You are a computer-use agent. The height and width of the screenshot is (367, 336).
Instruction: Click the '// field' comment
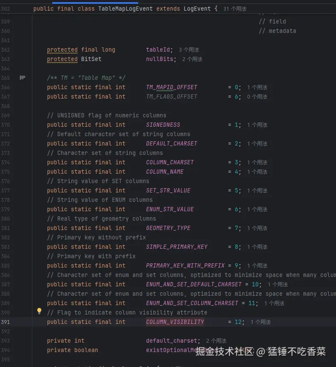[272, 21]
